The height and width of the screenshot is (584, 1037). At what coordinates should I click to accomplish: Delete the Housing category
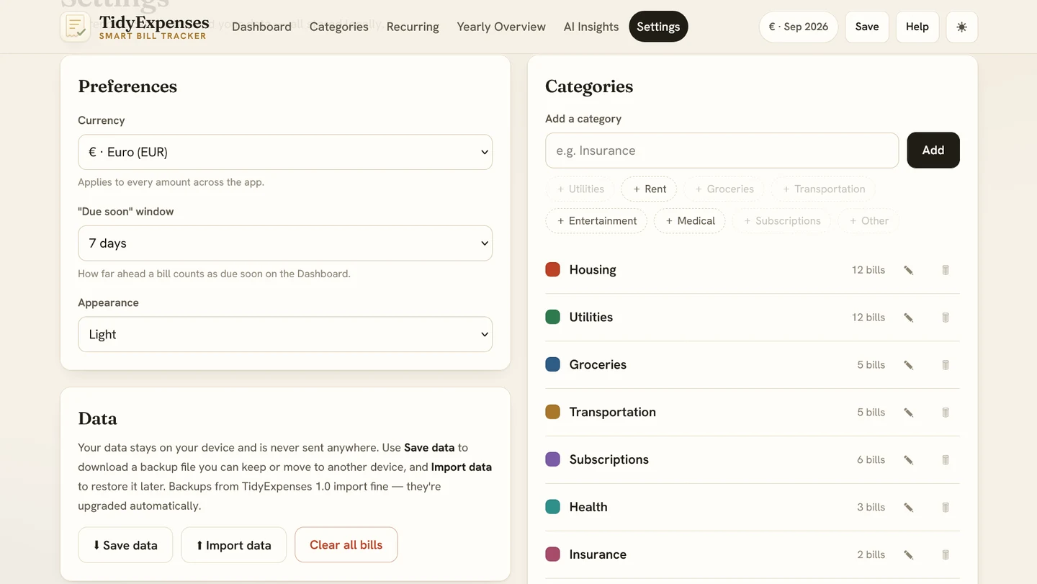(x=946, y=270)
